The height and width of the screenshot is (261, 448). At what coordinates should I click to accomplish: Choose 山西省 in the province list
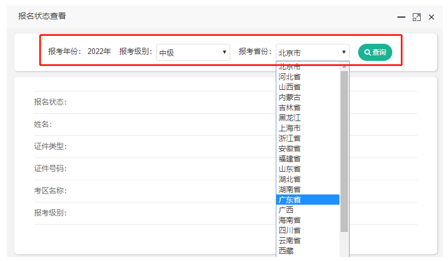click(x=289, y=87)
